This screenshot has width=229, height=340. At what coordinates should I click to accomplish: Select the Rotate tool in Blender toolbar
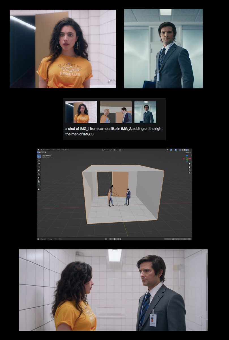point(39,167)
